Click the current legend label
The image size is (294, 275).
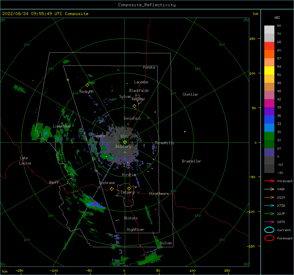click(284, 230)
